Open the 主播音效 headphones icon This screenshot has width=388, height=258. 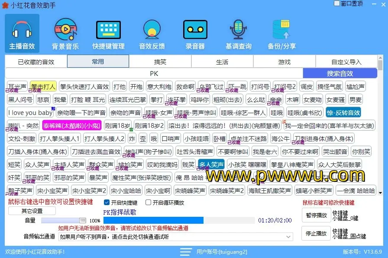(x=22, y=29)
